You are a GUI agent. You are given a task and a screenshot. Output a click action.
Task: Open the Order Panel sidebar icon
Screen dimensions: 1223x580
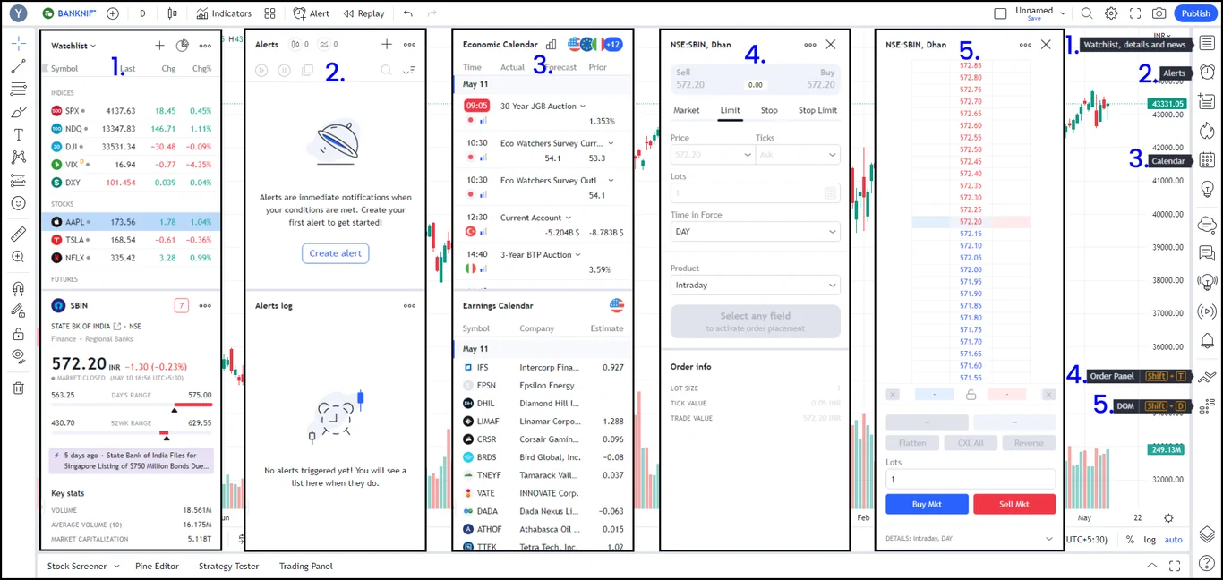click(x=1207, y=377)
